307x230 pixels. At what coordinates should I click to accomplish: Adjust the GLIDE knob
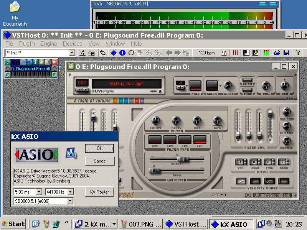pyautogui.click(x=228, y=85)
